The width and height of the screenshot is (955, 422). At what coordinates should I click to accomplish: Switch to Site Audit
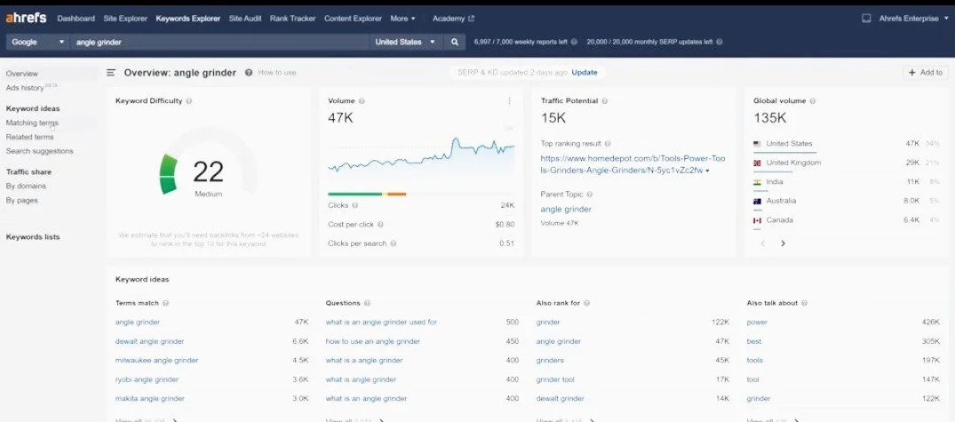pyautogui.click(x=245, y=19)
